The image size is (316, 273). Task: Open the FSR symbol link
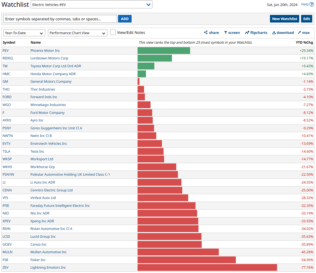[5, 260]
